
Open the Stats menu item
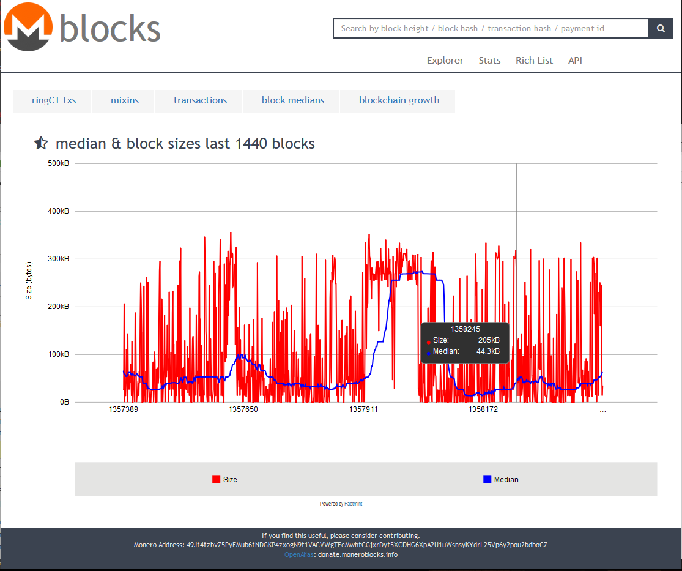[489, 61]
